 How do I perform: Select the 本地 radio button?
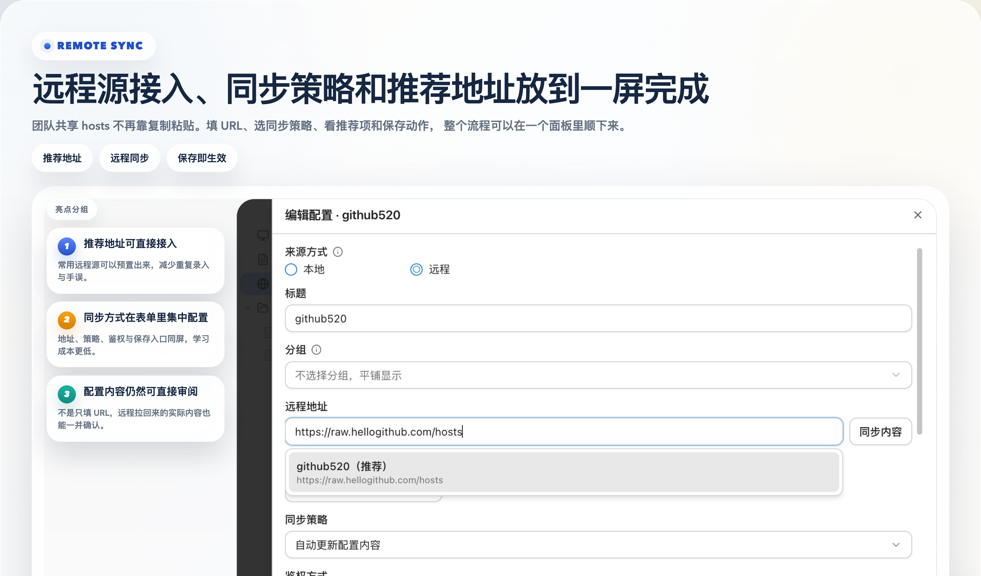pos(291,269)
